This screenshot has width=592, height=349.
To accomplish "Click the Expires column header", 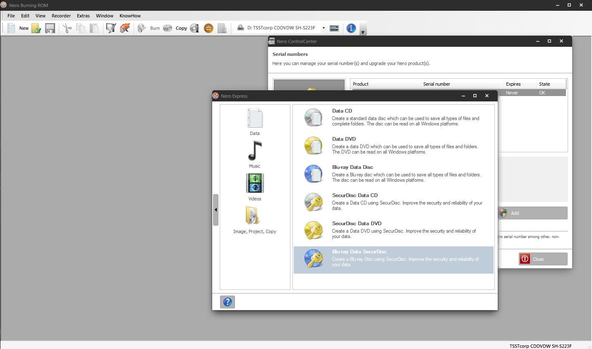I will (x=520, y=84).
